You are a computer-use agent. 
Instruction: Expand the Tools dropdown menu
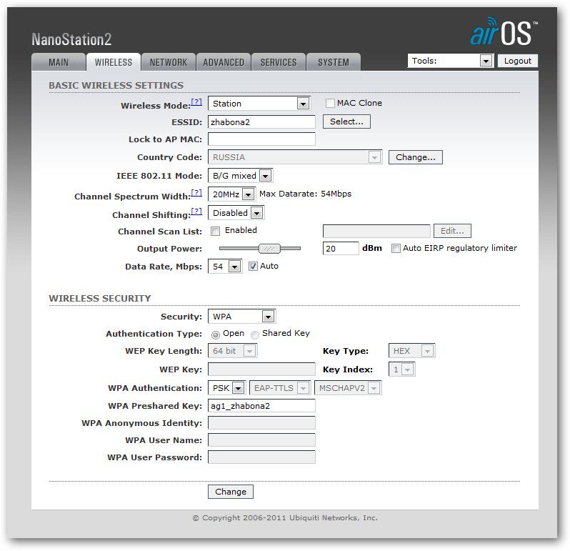click(450, 61)
